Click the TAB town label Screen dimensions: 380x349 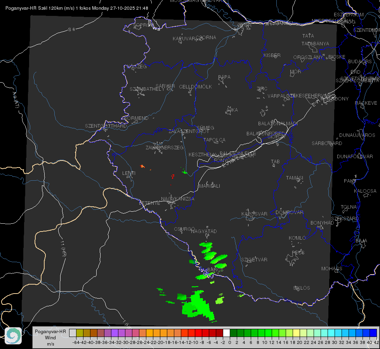point(275,162)
